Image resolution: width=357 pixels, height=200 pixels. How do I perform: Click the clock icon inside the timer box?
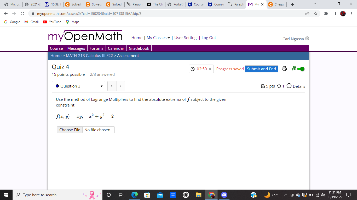point(192,69)
